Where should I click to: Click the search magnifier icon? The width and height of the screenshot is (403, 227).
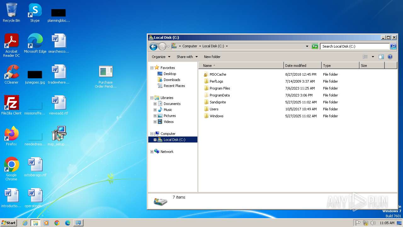(393, 46)
